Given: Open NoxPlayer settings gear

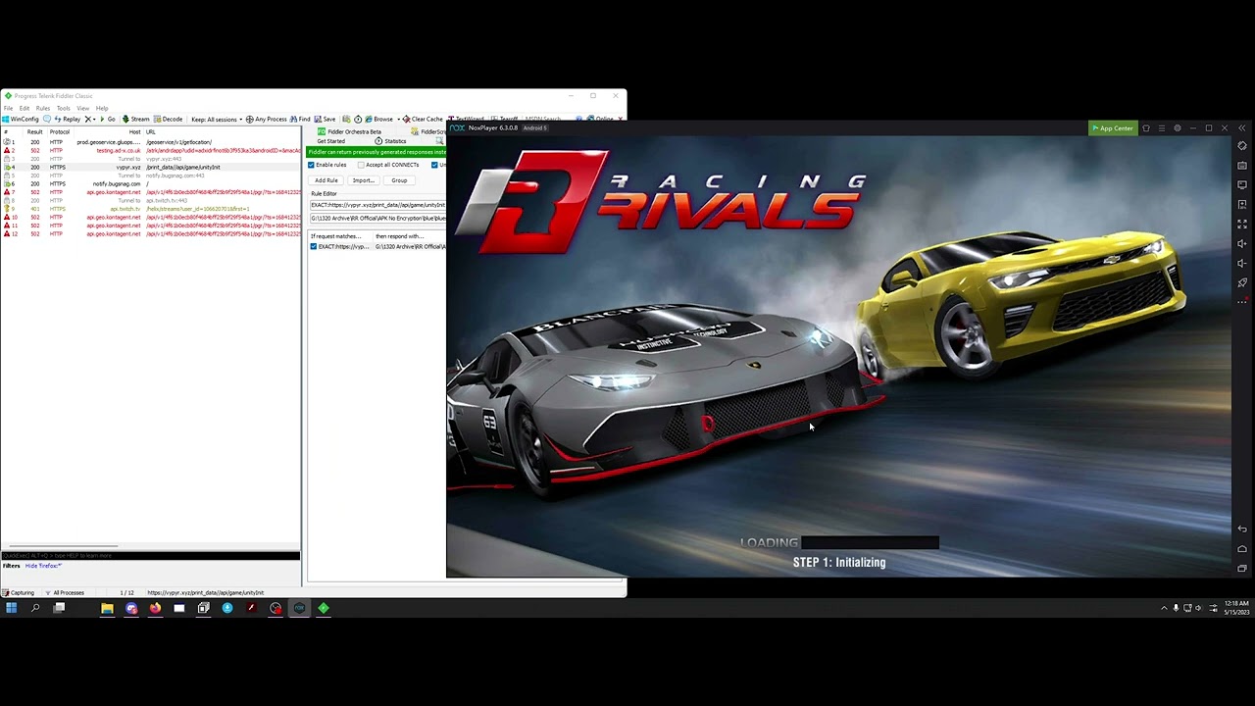Looking at the screenshot, I should point(1178,128).
